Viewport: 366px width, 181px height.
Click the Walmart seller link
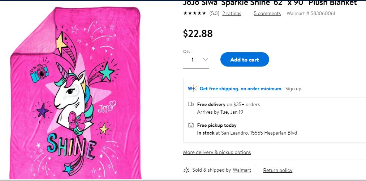[x=241, y=170]
